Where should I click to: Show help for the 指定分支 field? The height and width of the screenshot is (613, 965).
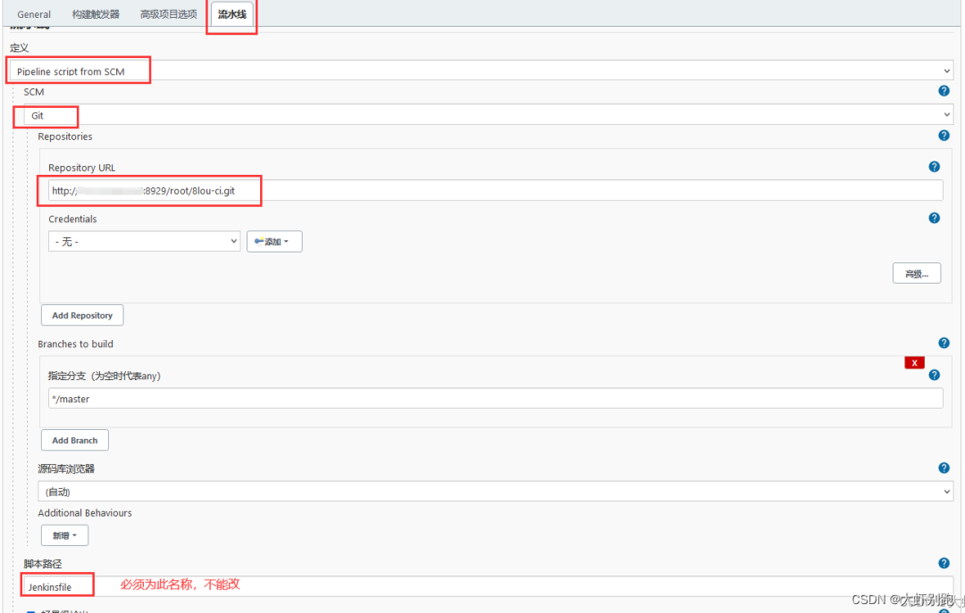point(934,375)
